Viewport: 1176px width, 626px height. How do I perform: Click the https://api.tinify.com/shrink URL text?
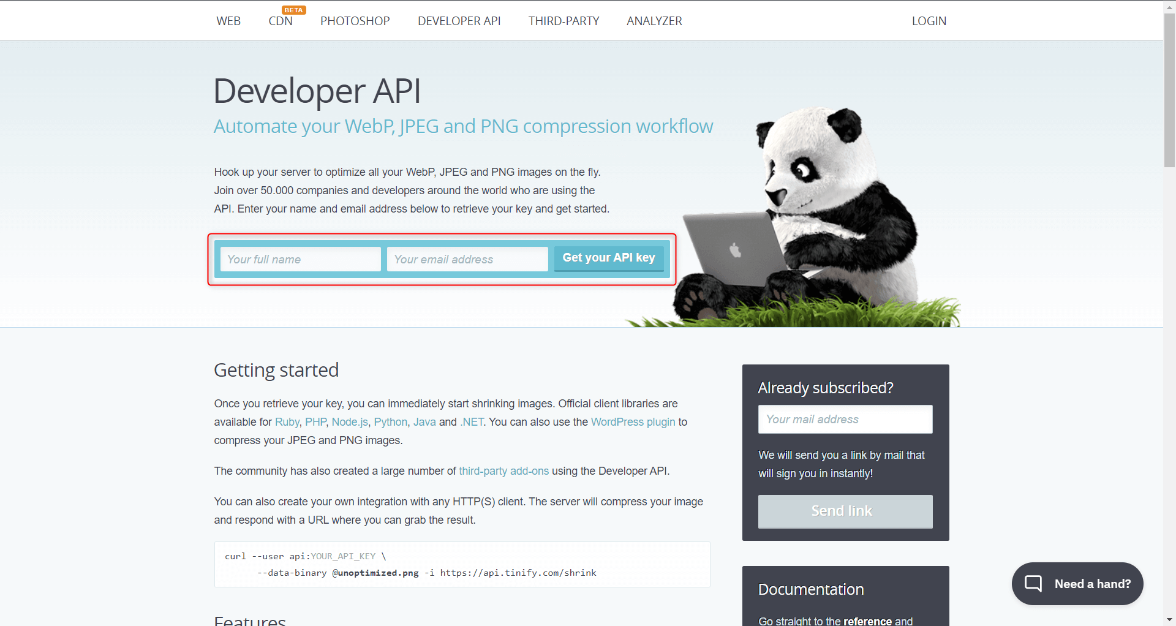[518, 573]
